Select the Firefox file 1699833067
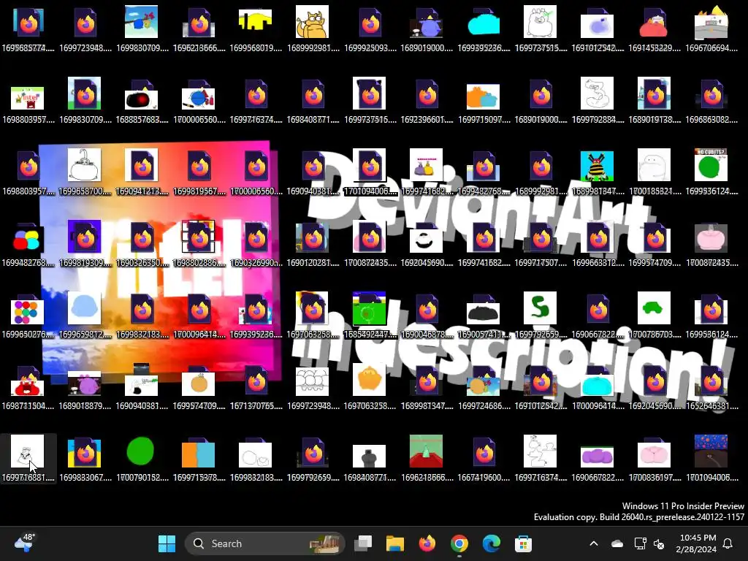 [85, 458]
